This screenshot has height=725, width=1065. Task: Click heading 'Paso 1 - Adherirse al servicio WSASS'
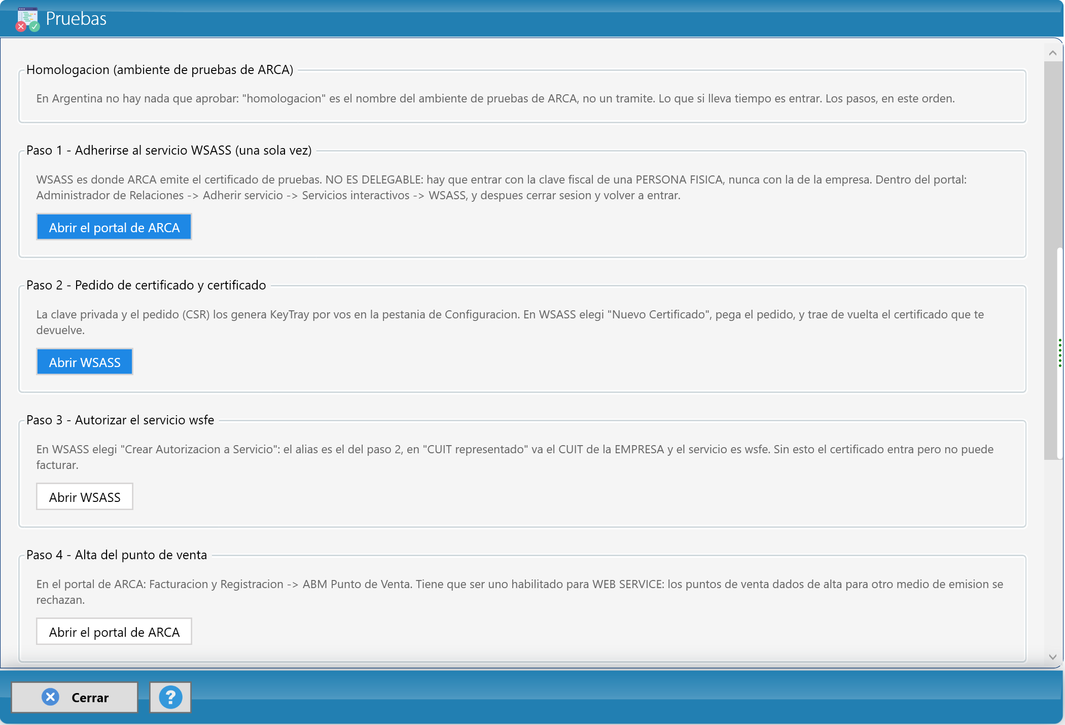click(x=128, y=150)
